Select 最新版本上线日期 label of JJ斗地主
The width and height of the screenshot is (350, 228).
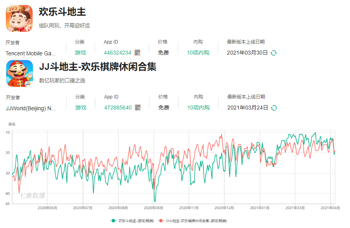246,97
